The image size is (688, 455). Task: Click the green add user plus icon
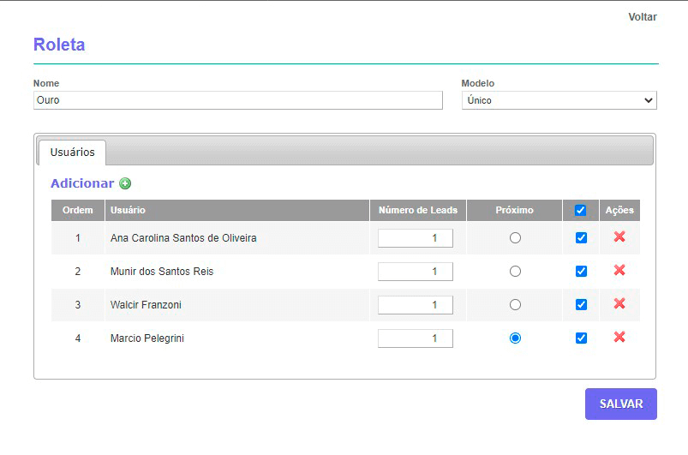click(x=125, y=183)
